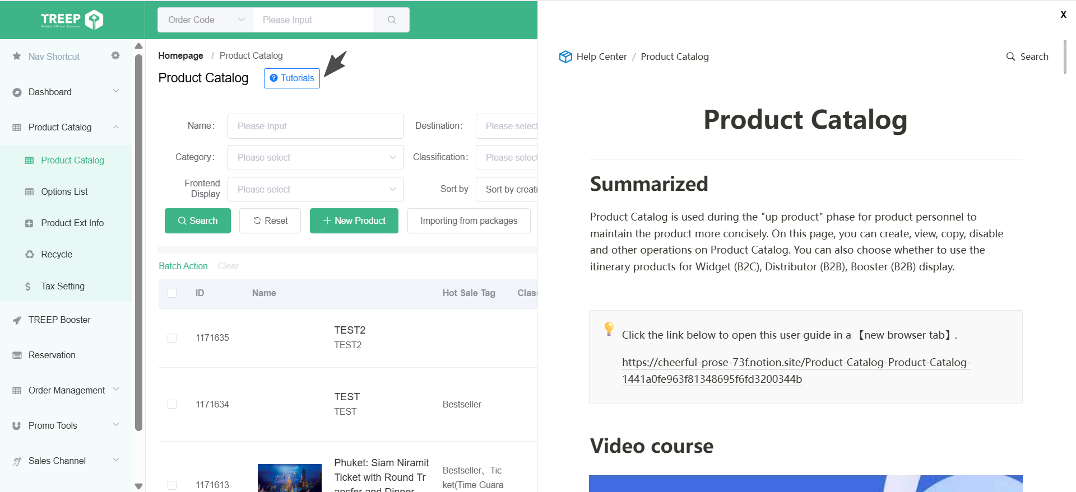Image resolution: width=1076 pixels, height=492 pixels.
Task: Close the help panel with X
Action: [1063, 15]
